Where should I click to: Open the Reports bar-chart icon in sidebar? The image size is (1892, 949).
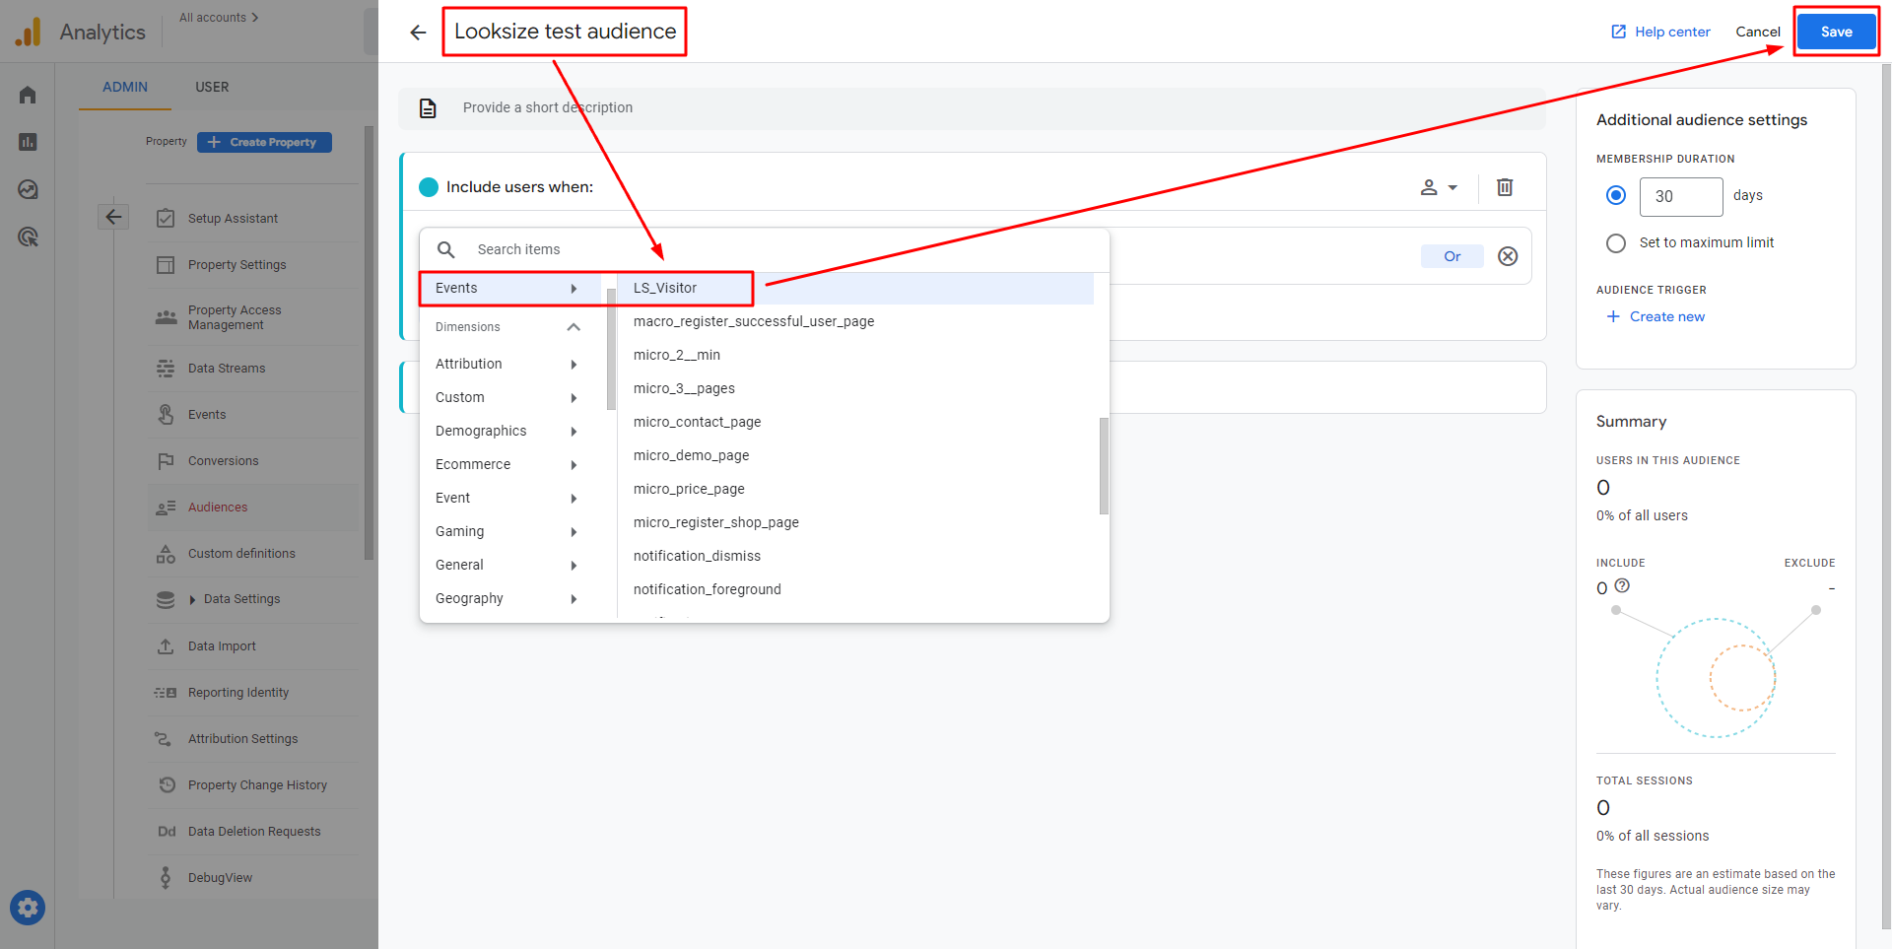tap(28, 142)
